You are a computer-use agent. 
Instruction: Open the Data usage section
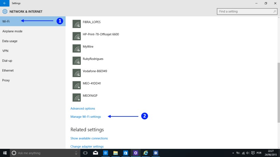[10, 41]
